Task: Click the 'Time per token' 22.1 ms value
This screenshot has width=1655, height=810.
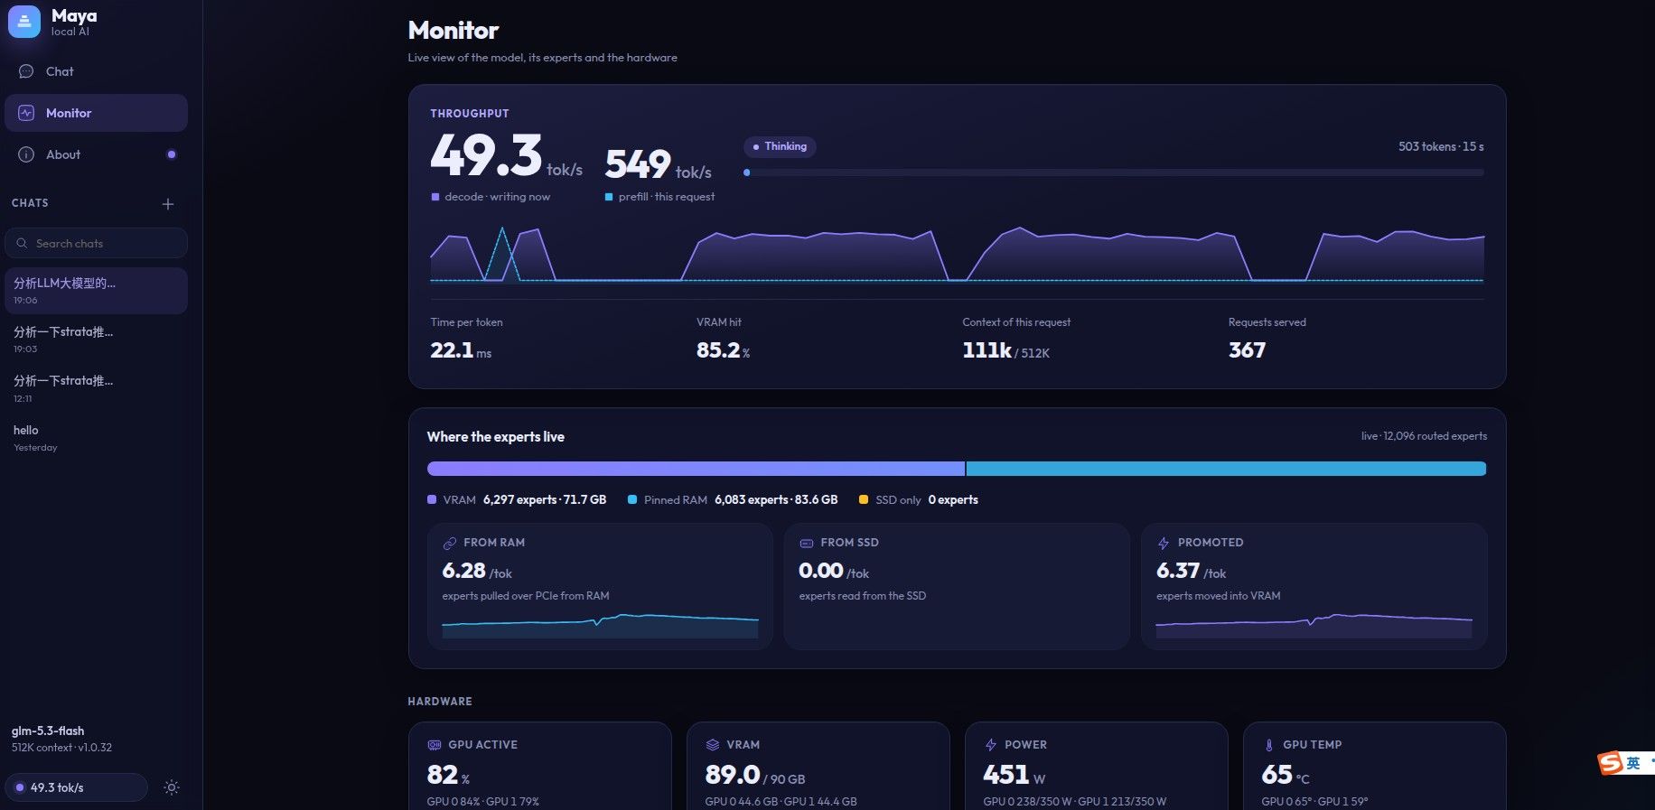Action: pos(461,350)
